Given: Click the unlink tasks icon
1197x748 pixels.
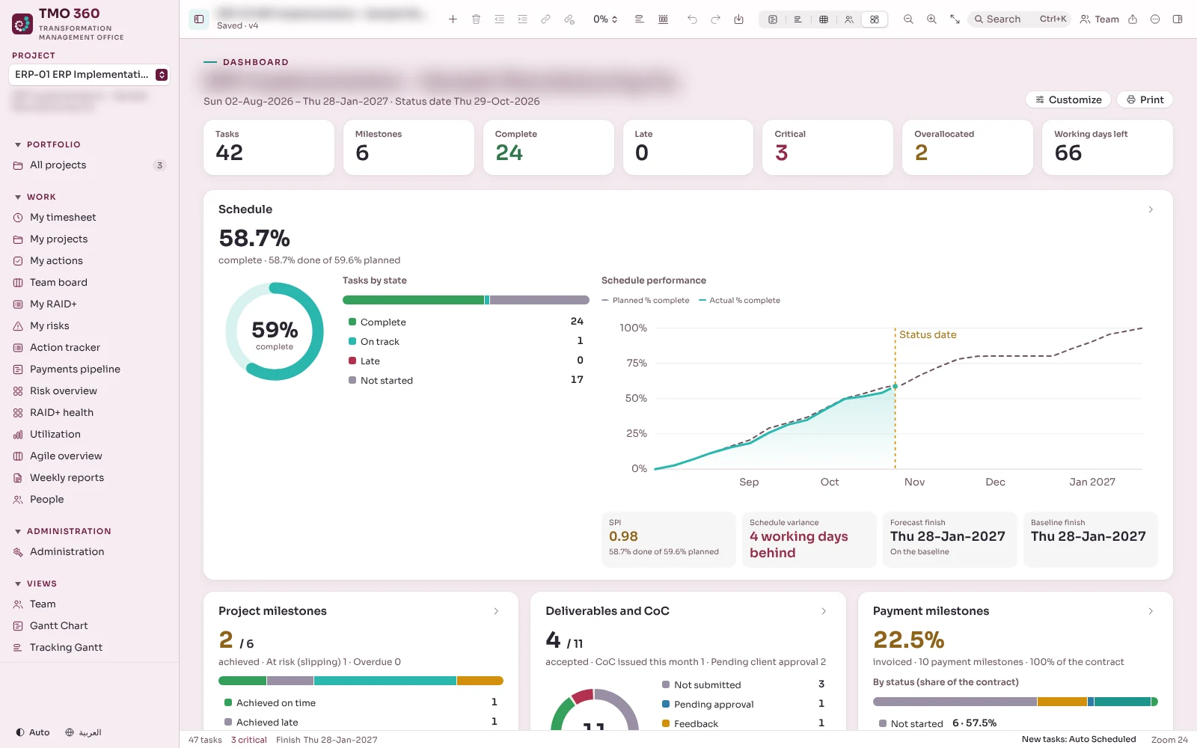Looking at the screenshot, I should tap(569, 19).
